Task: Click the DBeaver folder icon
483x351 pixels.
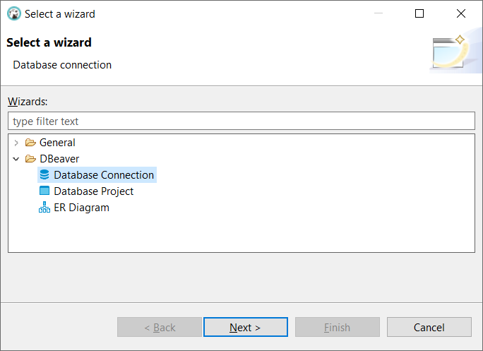Action: point(30,159)
